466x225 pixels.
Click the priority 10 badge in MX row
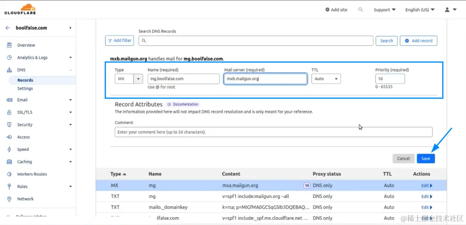(x=307, y=185)
